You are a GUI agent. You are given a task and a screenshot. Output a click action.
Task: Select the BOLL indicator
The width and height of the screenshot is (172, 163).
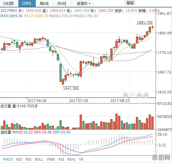point(39,159)
